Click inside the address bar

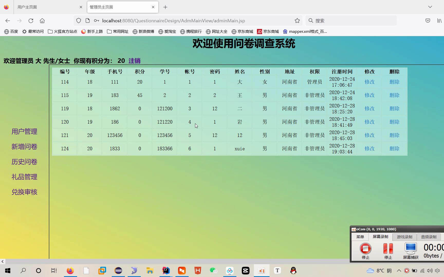pos(180,21)
